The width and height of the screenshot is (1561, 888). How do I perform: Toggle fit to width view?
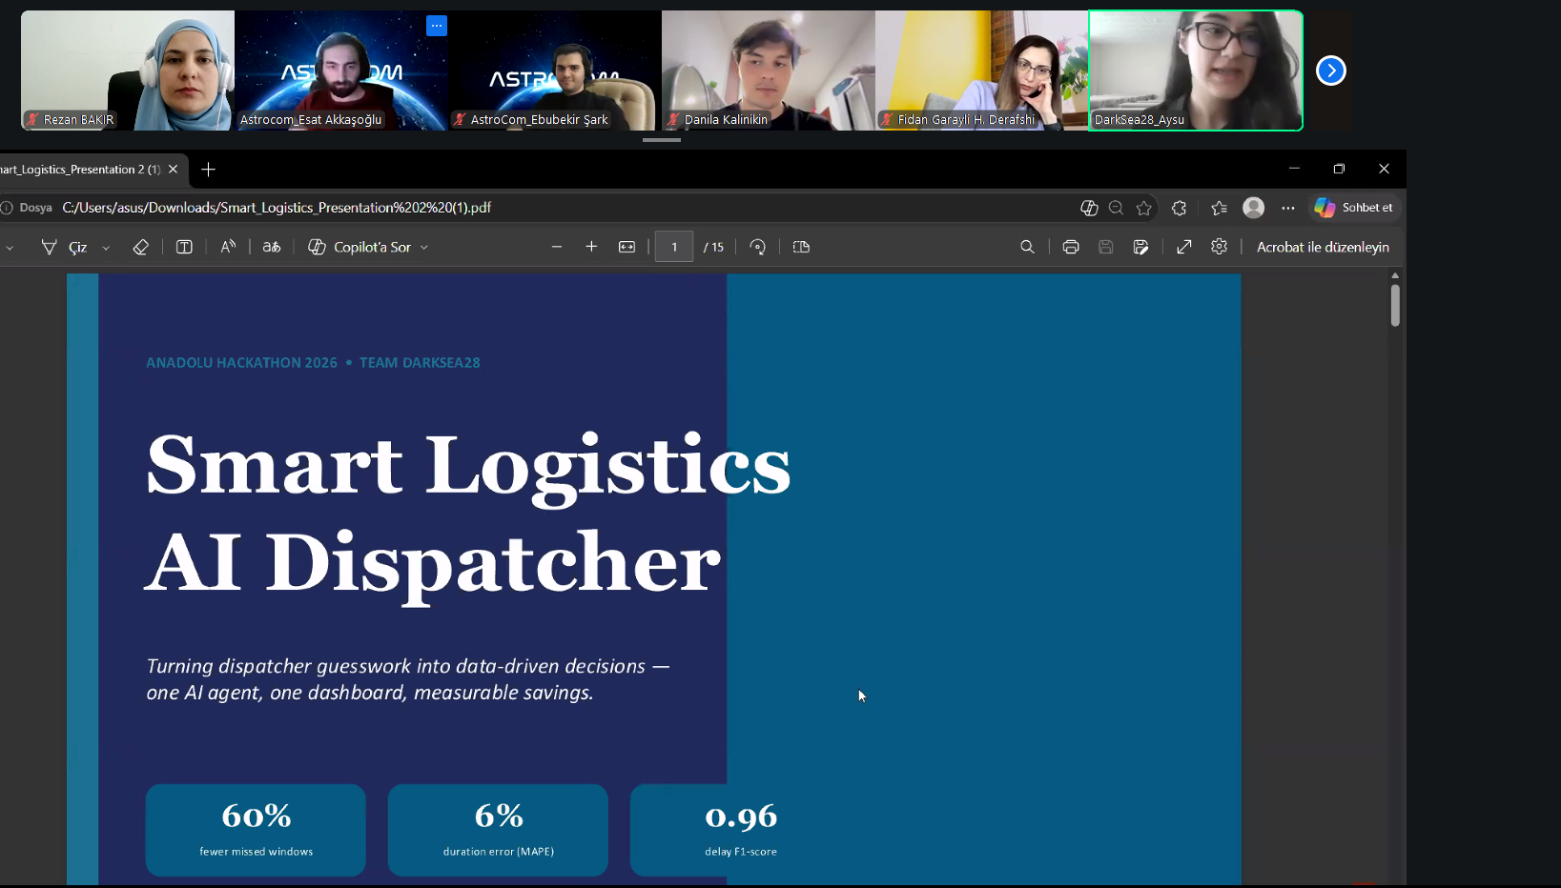tap(626, 247)
